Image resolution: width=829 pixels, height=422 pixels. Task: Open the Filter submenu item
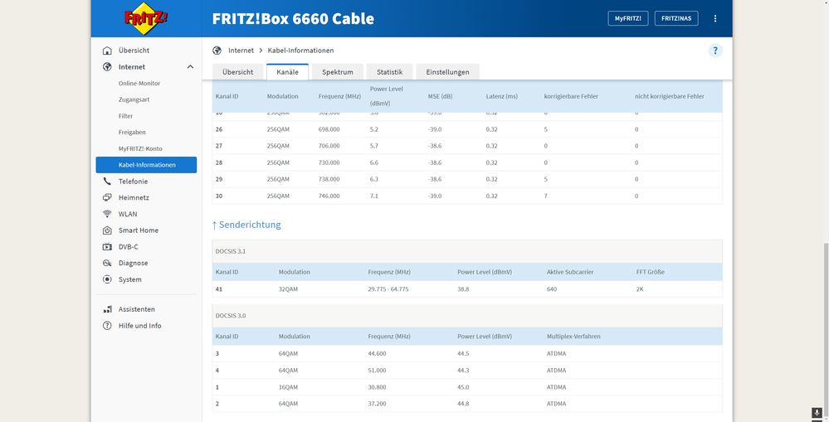(126, 116)
